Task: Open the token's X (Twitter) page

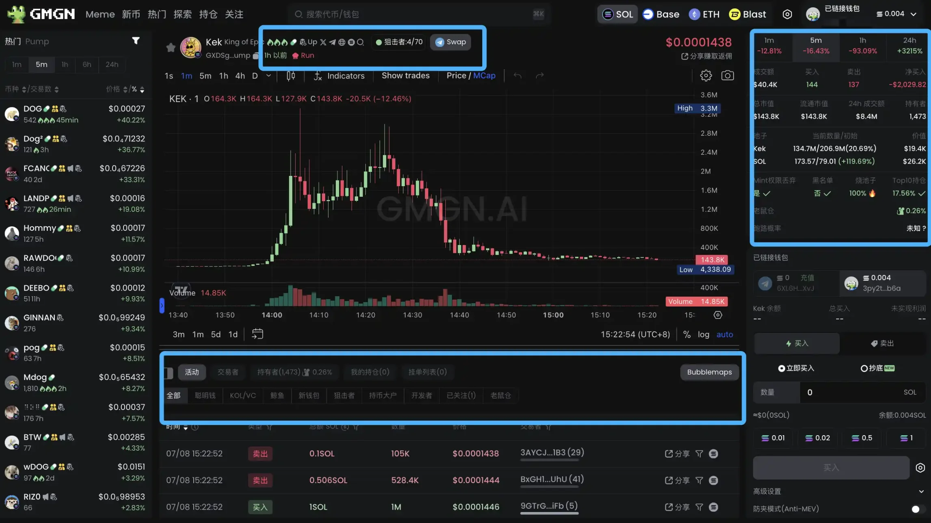Action: pos(323,42)
